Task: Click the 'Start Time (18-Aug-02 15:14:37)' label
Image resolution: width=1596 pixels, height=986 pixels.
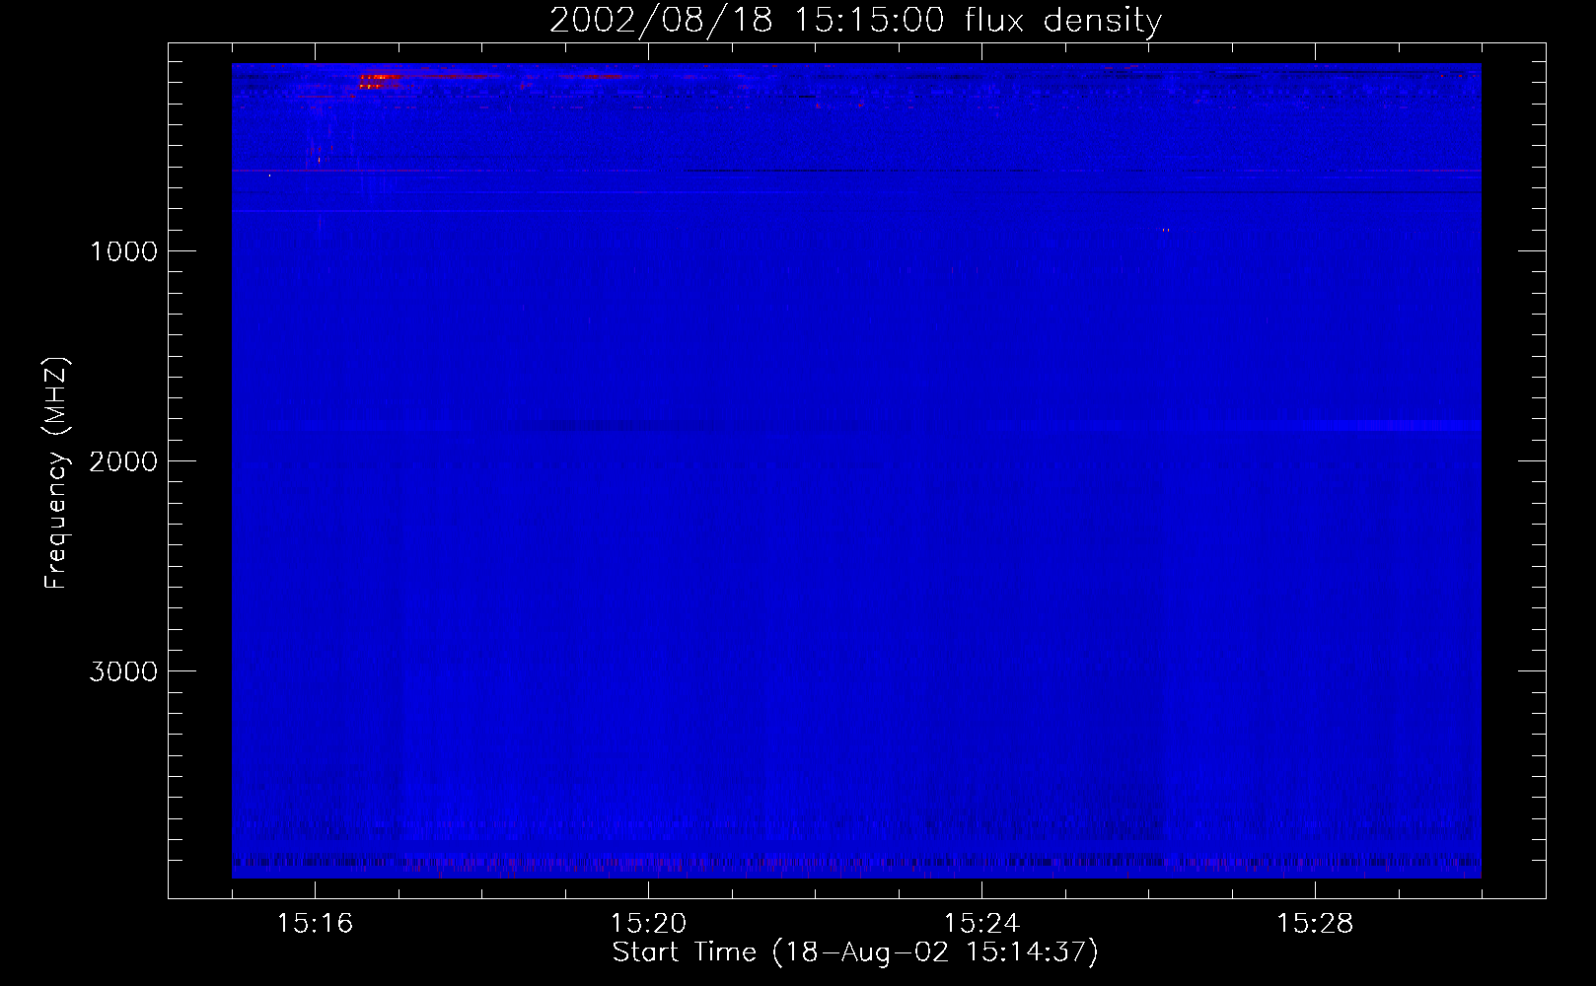Action: point(855,952)
